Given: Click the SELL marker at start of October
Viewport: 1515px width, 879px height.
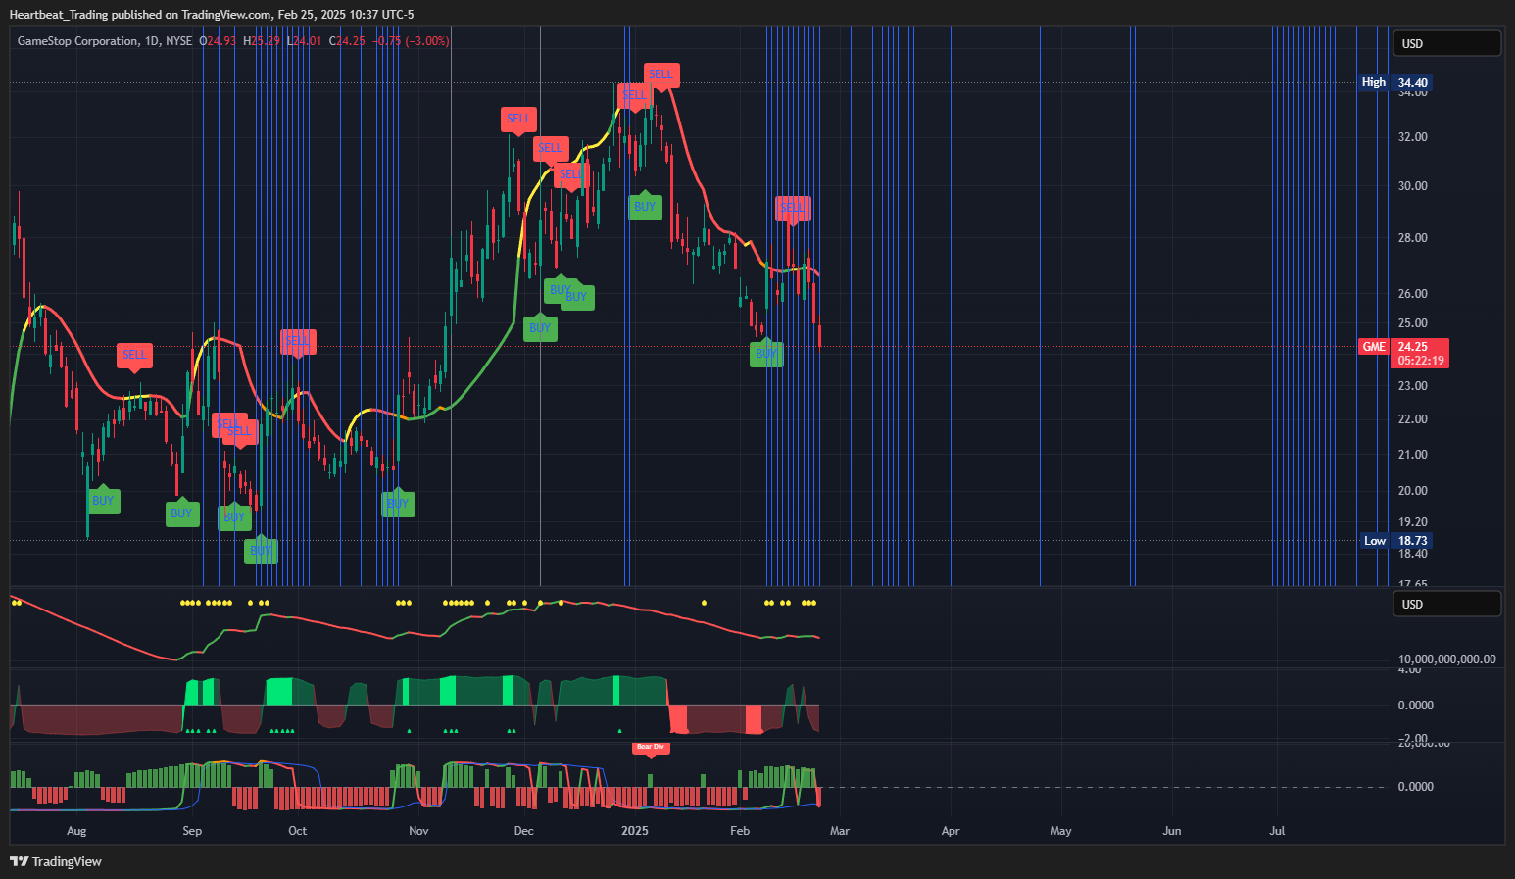Looking at the screenshot, I should 298,341.
